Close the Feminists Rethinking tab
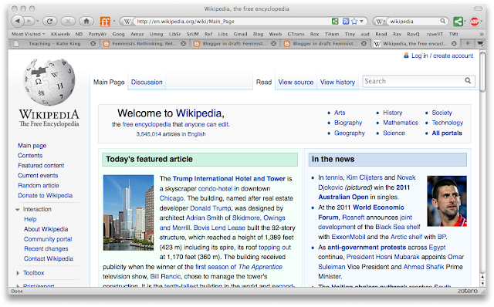Viewport: 494px width, 307px height. (184, 43)
